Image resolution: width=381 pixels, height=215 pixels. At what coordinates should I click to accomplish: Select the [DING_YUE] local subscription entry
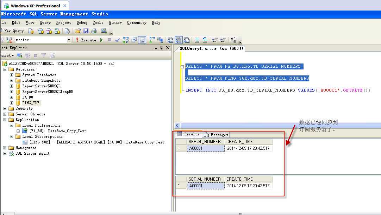pyautogui.click(x=97, y=142)
